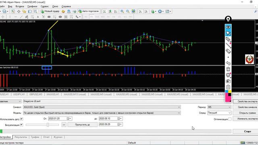Click the 'Пропустить до' button
The height and width of the screenshot is (145, 258).
point(82,124)
